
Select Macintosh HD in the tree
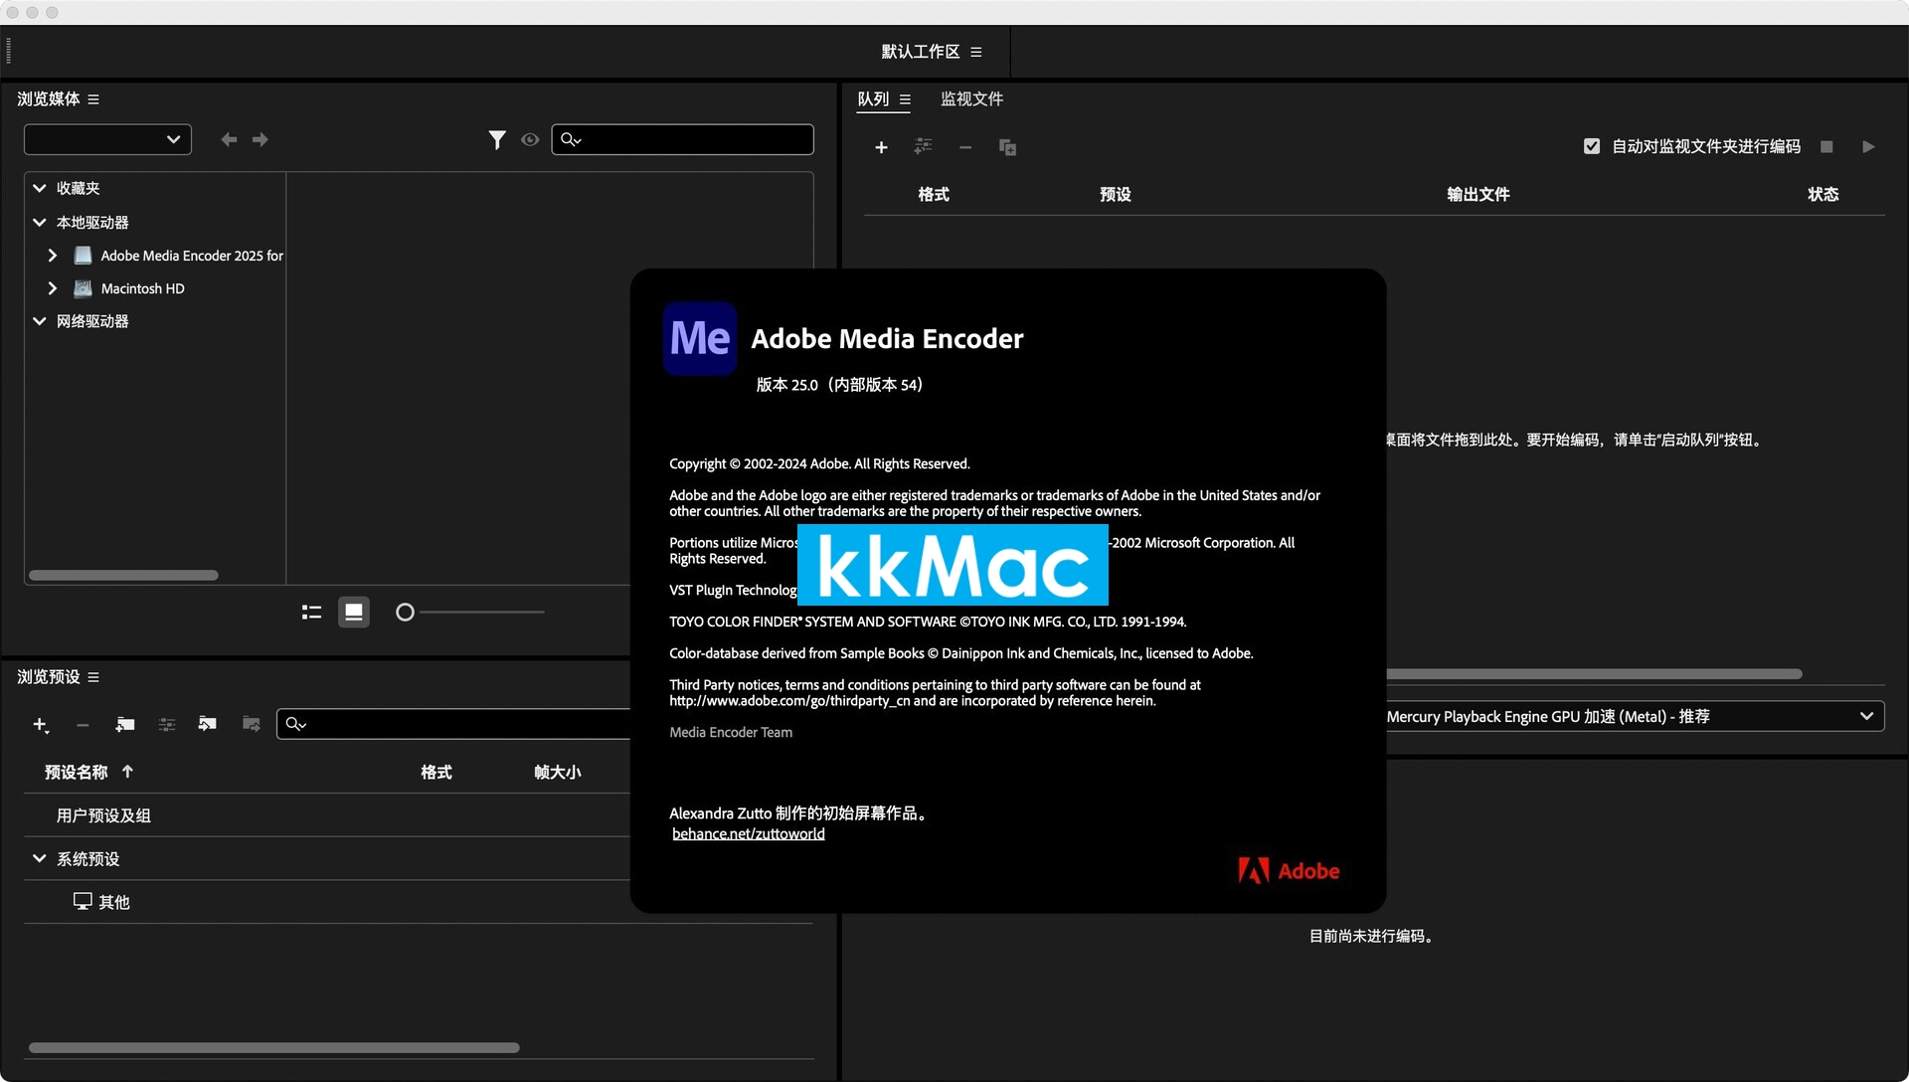(x=142, y=288)
